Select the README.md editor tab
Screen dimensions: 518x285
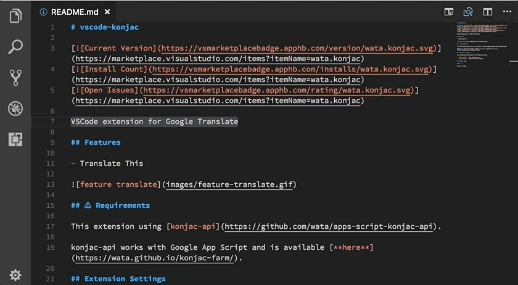[73, 12]
